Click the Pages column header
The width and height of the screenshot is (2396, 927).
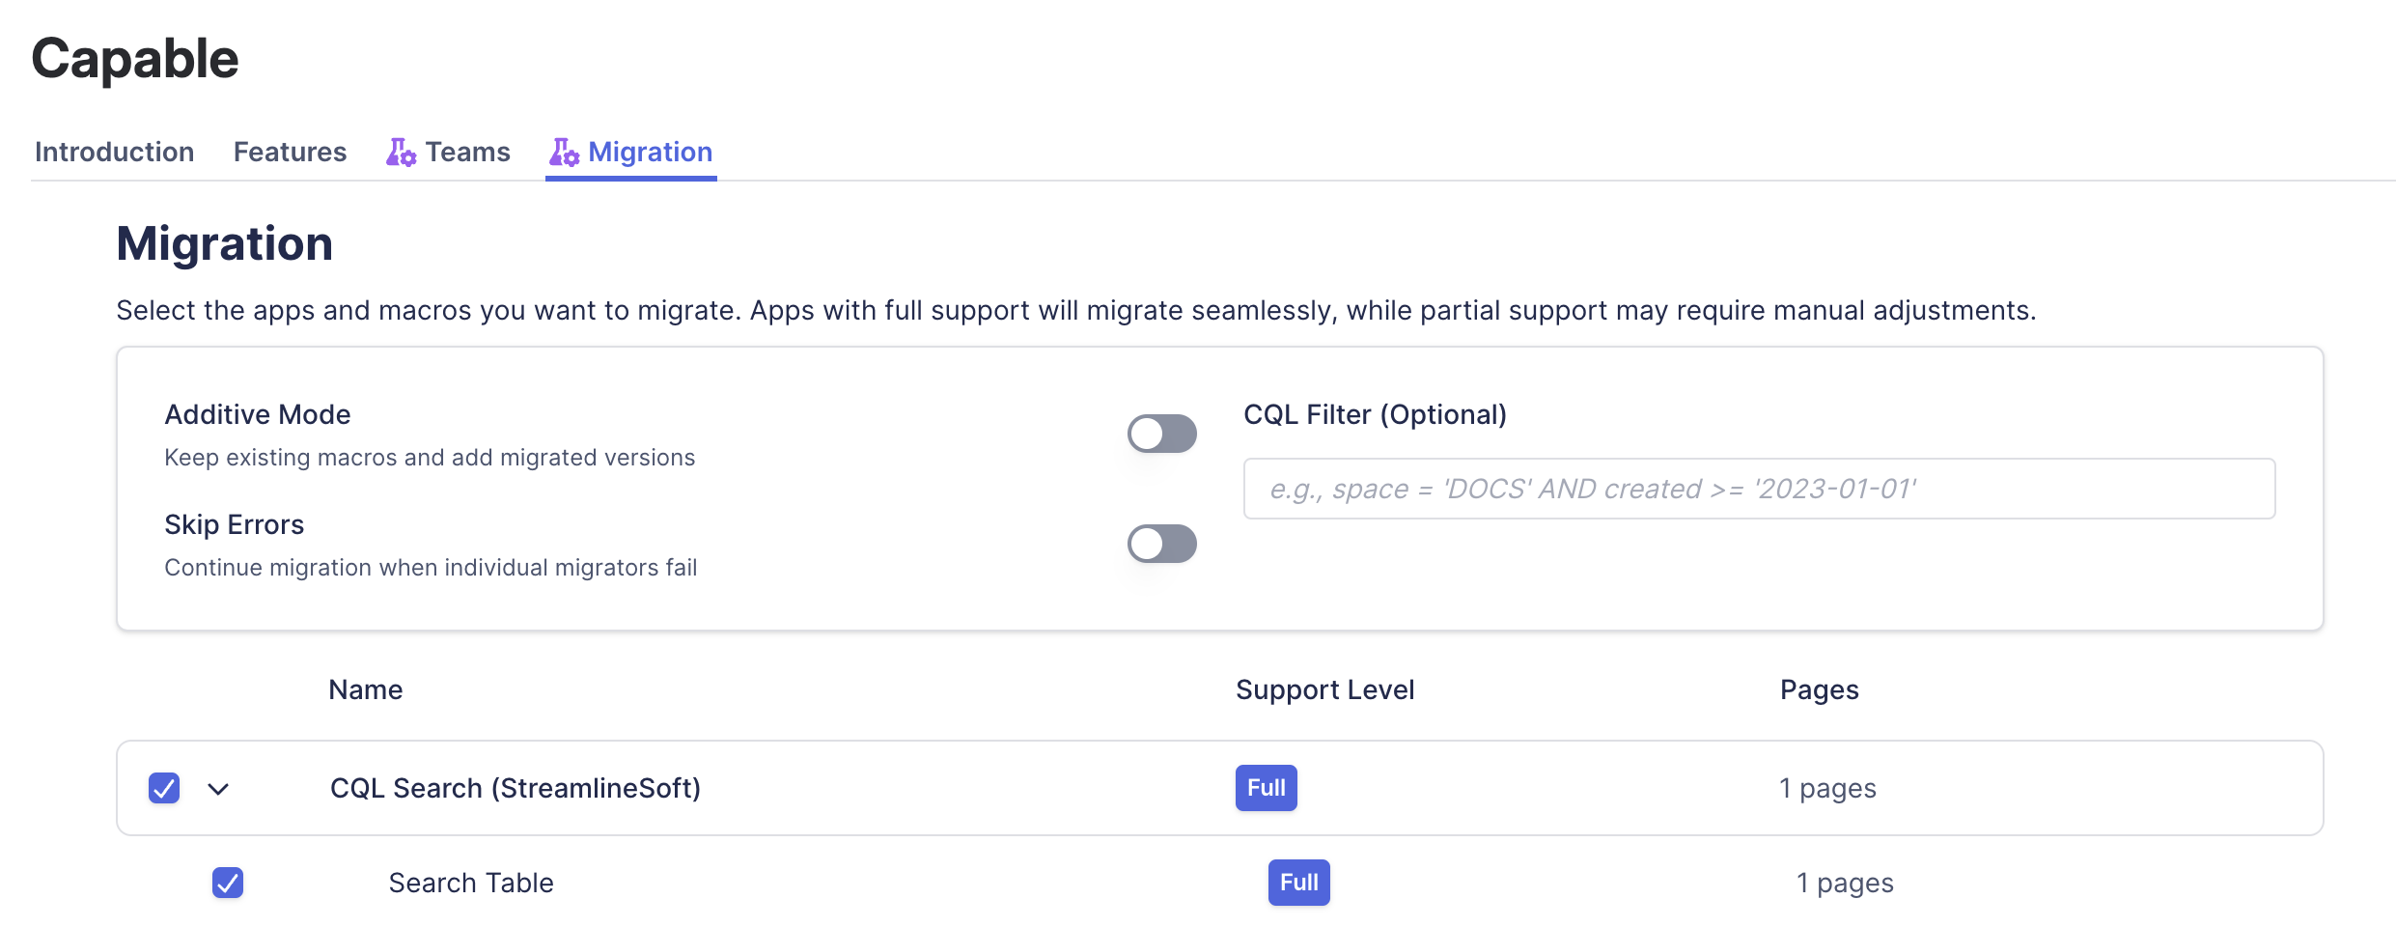point(1819,689)
